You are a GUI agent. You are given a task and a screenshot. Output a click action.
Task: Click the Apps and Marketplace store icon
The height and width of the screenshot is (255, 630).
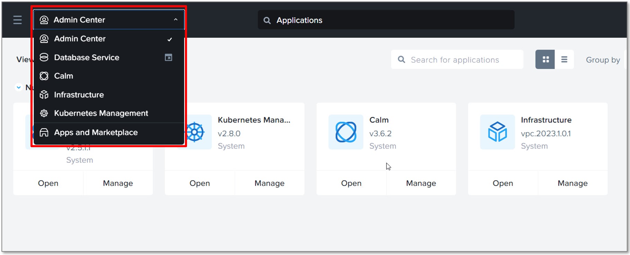(x=44, y=133)
